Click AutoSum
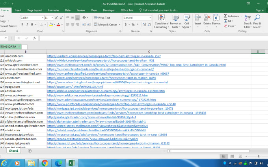The height and width of the screenshot is (167, 268). 231,16
